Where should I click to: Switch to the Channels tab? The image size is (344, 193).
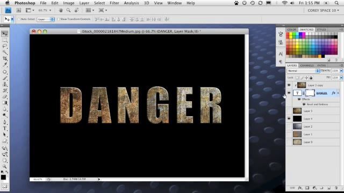pos(307,65)
